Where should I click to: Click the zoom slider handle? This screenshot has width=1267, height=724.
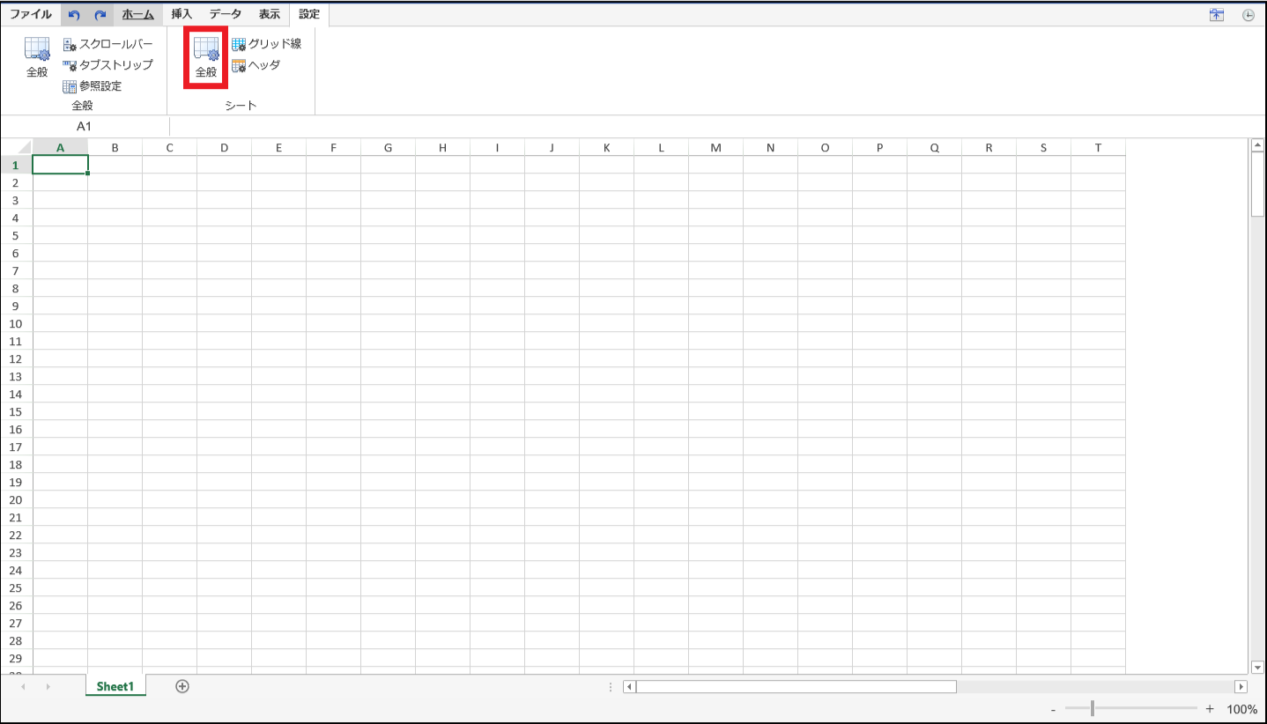click(x=1093, y=708)
